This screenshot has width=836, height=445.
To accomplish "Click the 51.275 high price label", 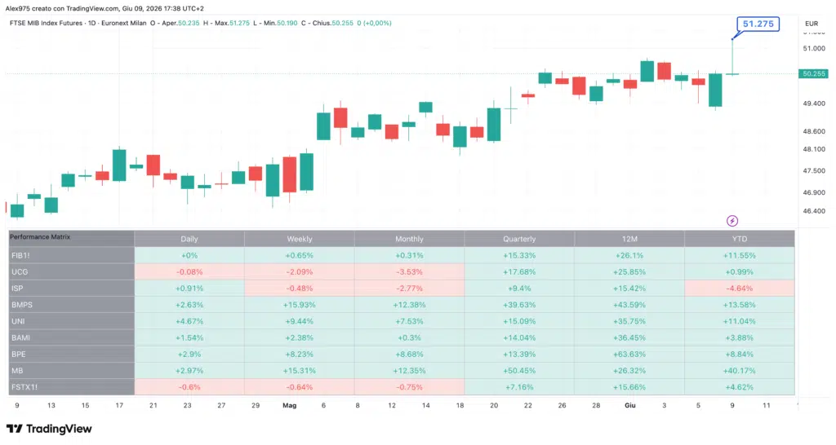I will coord(758,24).
